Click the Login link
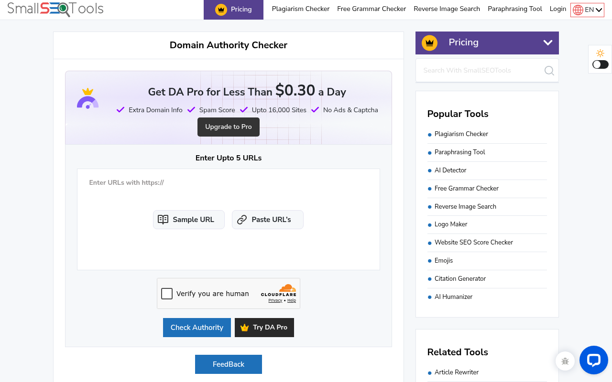The image size is (612, 382). coord(558,9)
